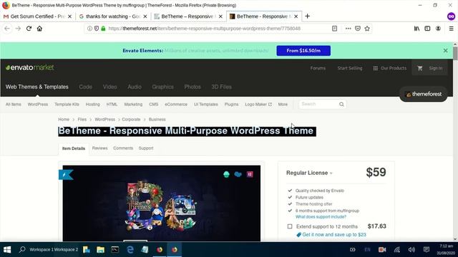
Task: Show site information icon in address bar
Action: click(x=89, y=29)
